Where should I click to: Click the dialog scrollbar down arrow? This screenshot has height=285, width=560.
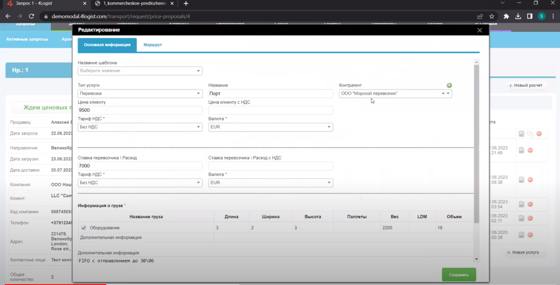[x=477, y=260]
